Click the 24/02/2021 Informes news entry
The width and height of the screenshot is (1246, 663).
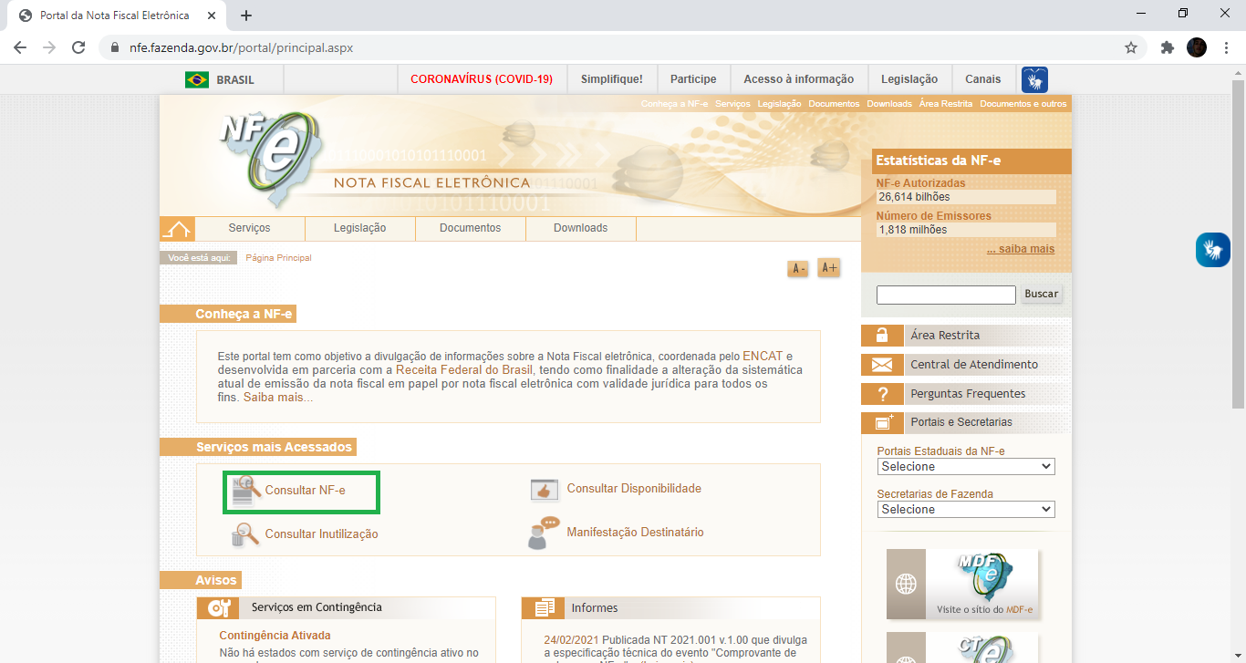(x=675, y=647)
